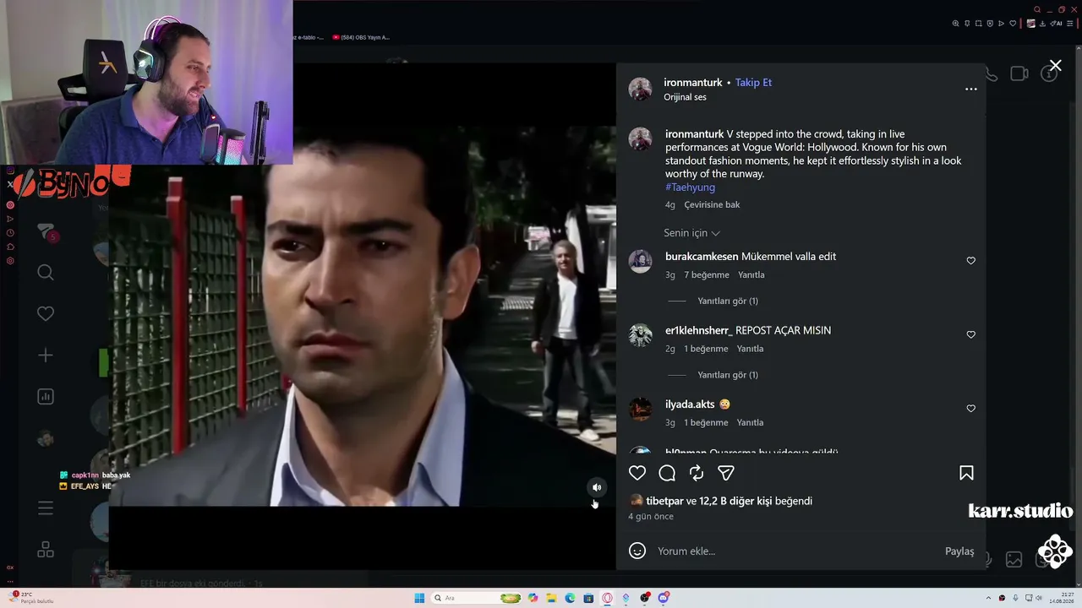The height and width of the screenshot is (608, 1082).
Task: Follow ironmanturk via 'Takip Et'
Action: pos(753,82)
